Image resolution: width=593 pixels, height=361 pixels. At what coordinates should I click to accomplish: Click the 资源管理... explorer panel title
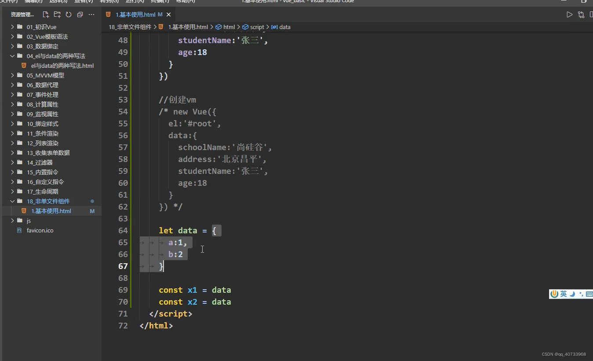(22, 15)
